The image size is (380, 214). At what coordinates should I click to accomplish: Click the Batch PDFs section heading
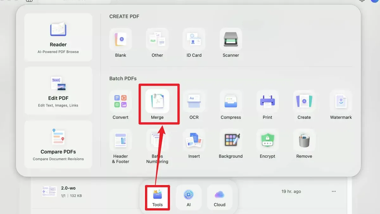[x=123, y=78]
